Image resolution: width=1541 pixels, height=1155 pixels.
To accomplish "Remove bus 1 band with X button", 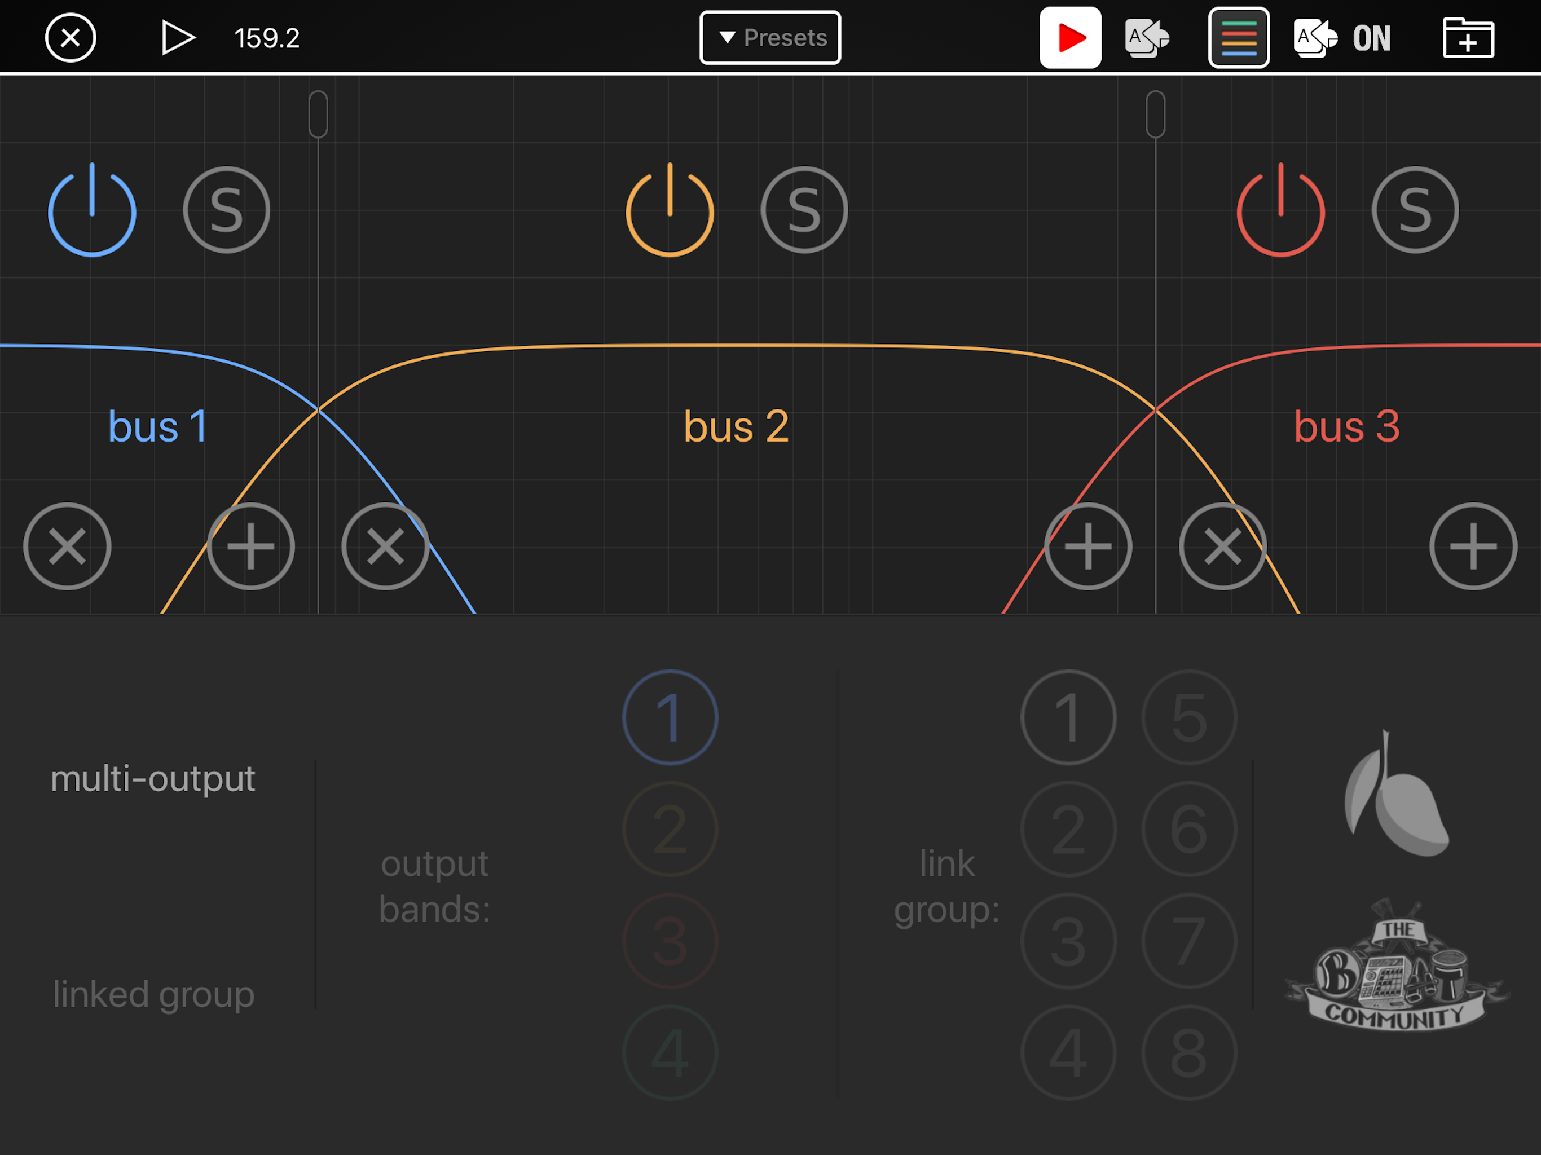I will pyautogui.click(x=67, y=546).
